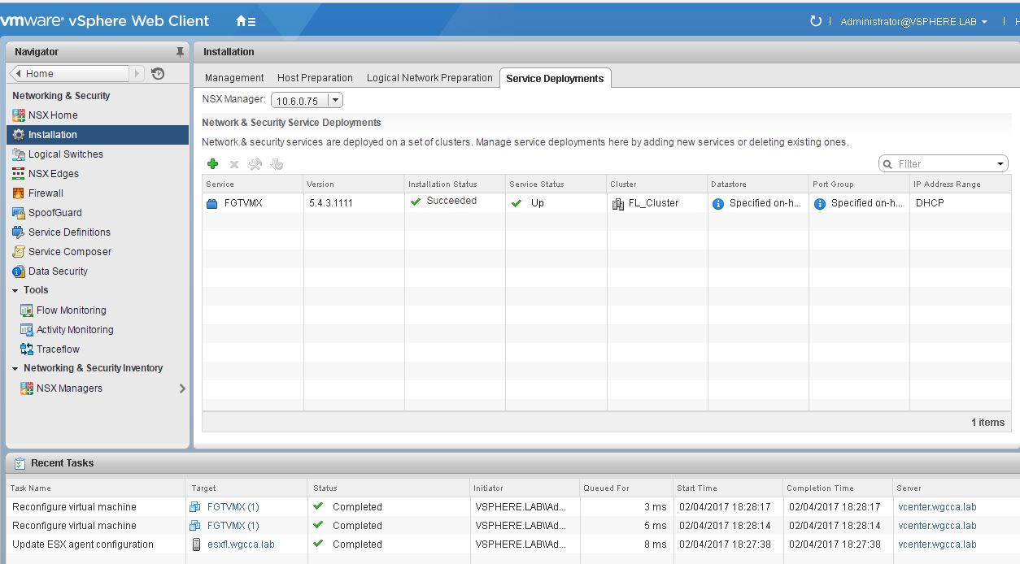Sort Recent Tasks by the Task Name header
The height and width of the screenshot is (564, 1020).
96,488
